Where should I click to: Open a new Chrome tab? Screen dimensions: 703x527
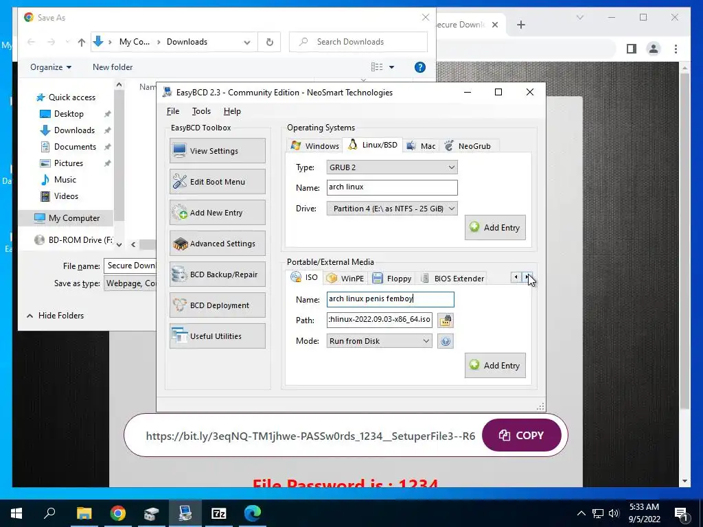520,25
